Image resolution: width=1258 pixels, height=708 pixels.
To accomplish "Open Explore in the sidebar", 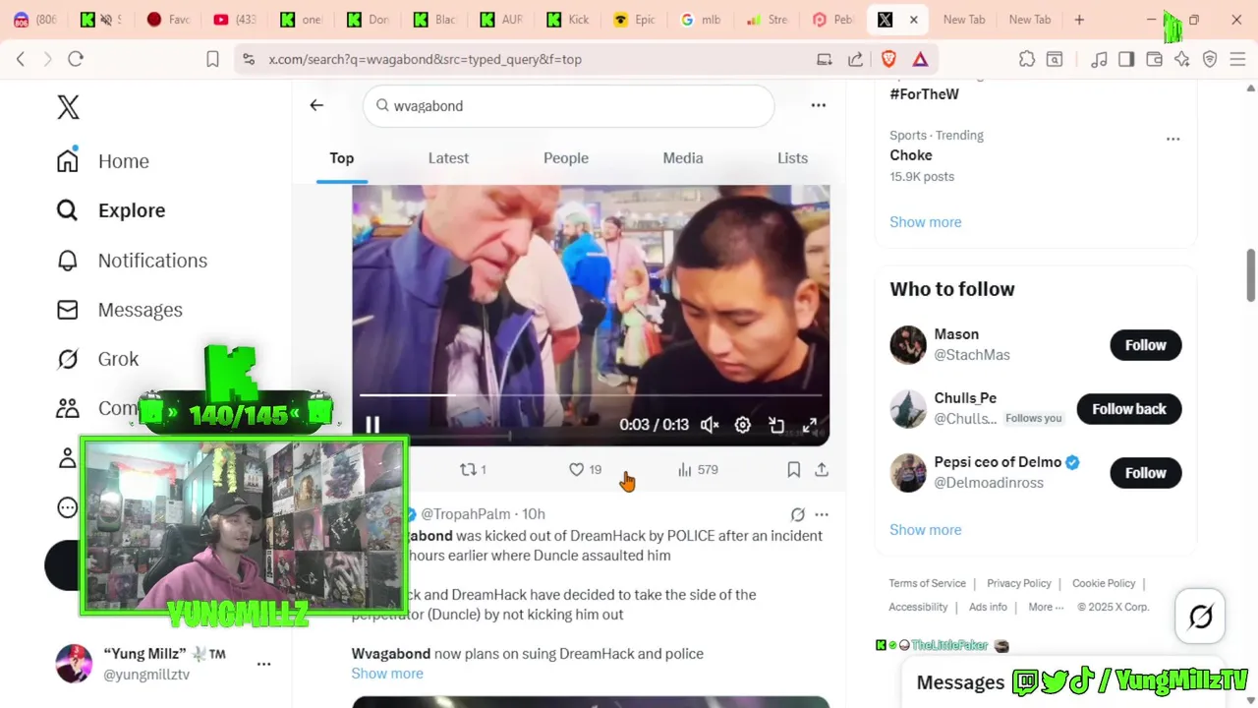I will point(111,210).
